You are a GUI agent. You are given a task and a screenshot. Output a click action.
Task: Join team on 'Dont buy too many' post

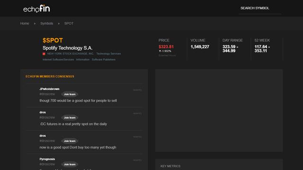point(70,141)
